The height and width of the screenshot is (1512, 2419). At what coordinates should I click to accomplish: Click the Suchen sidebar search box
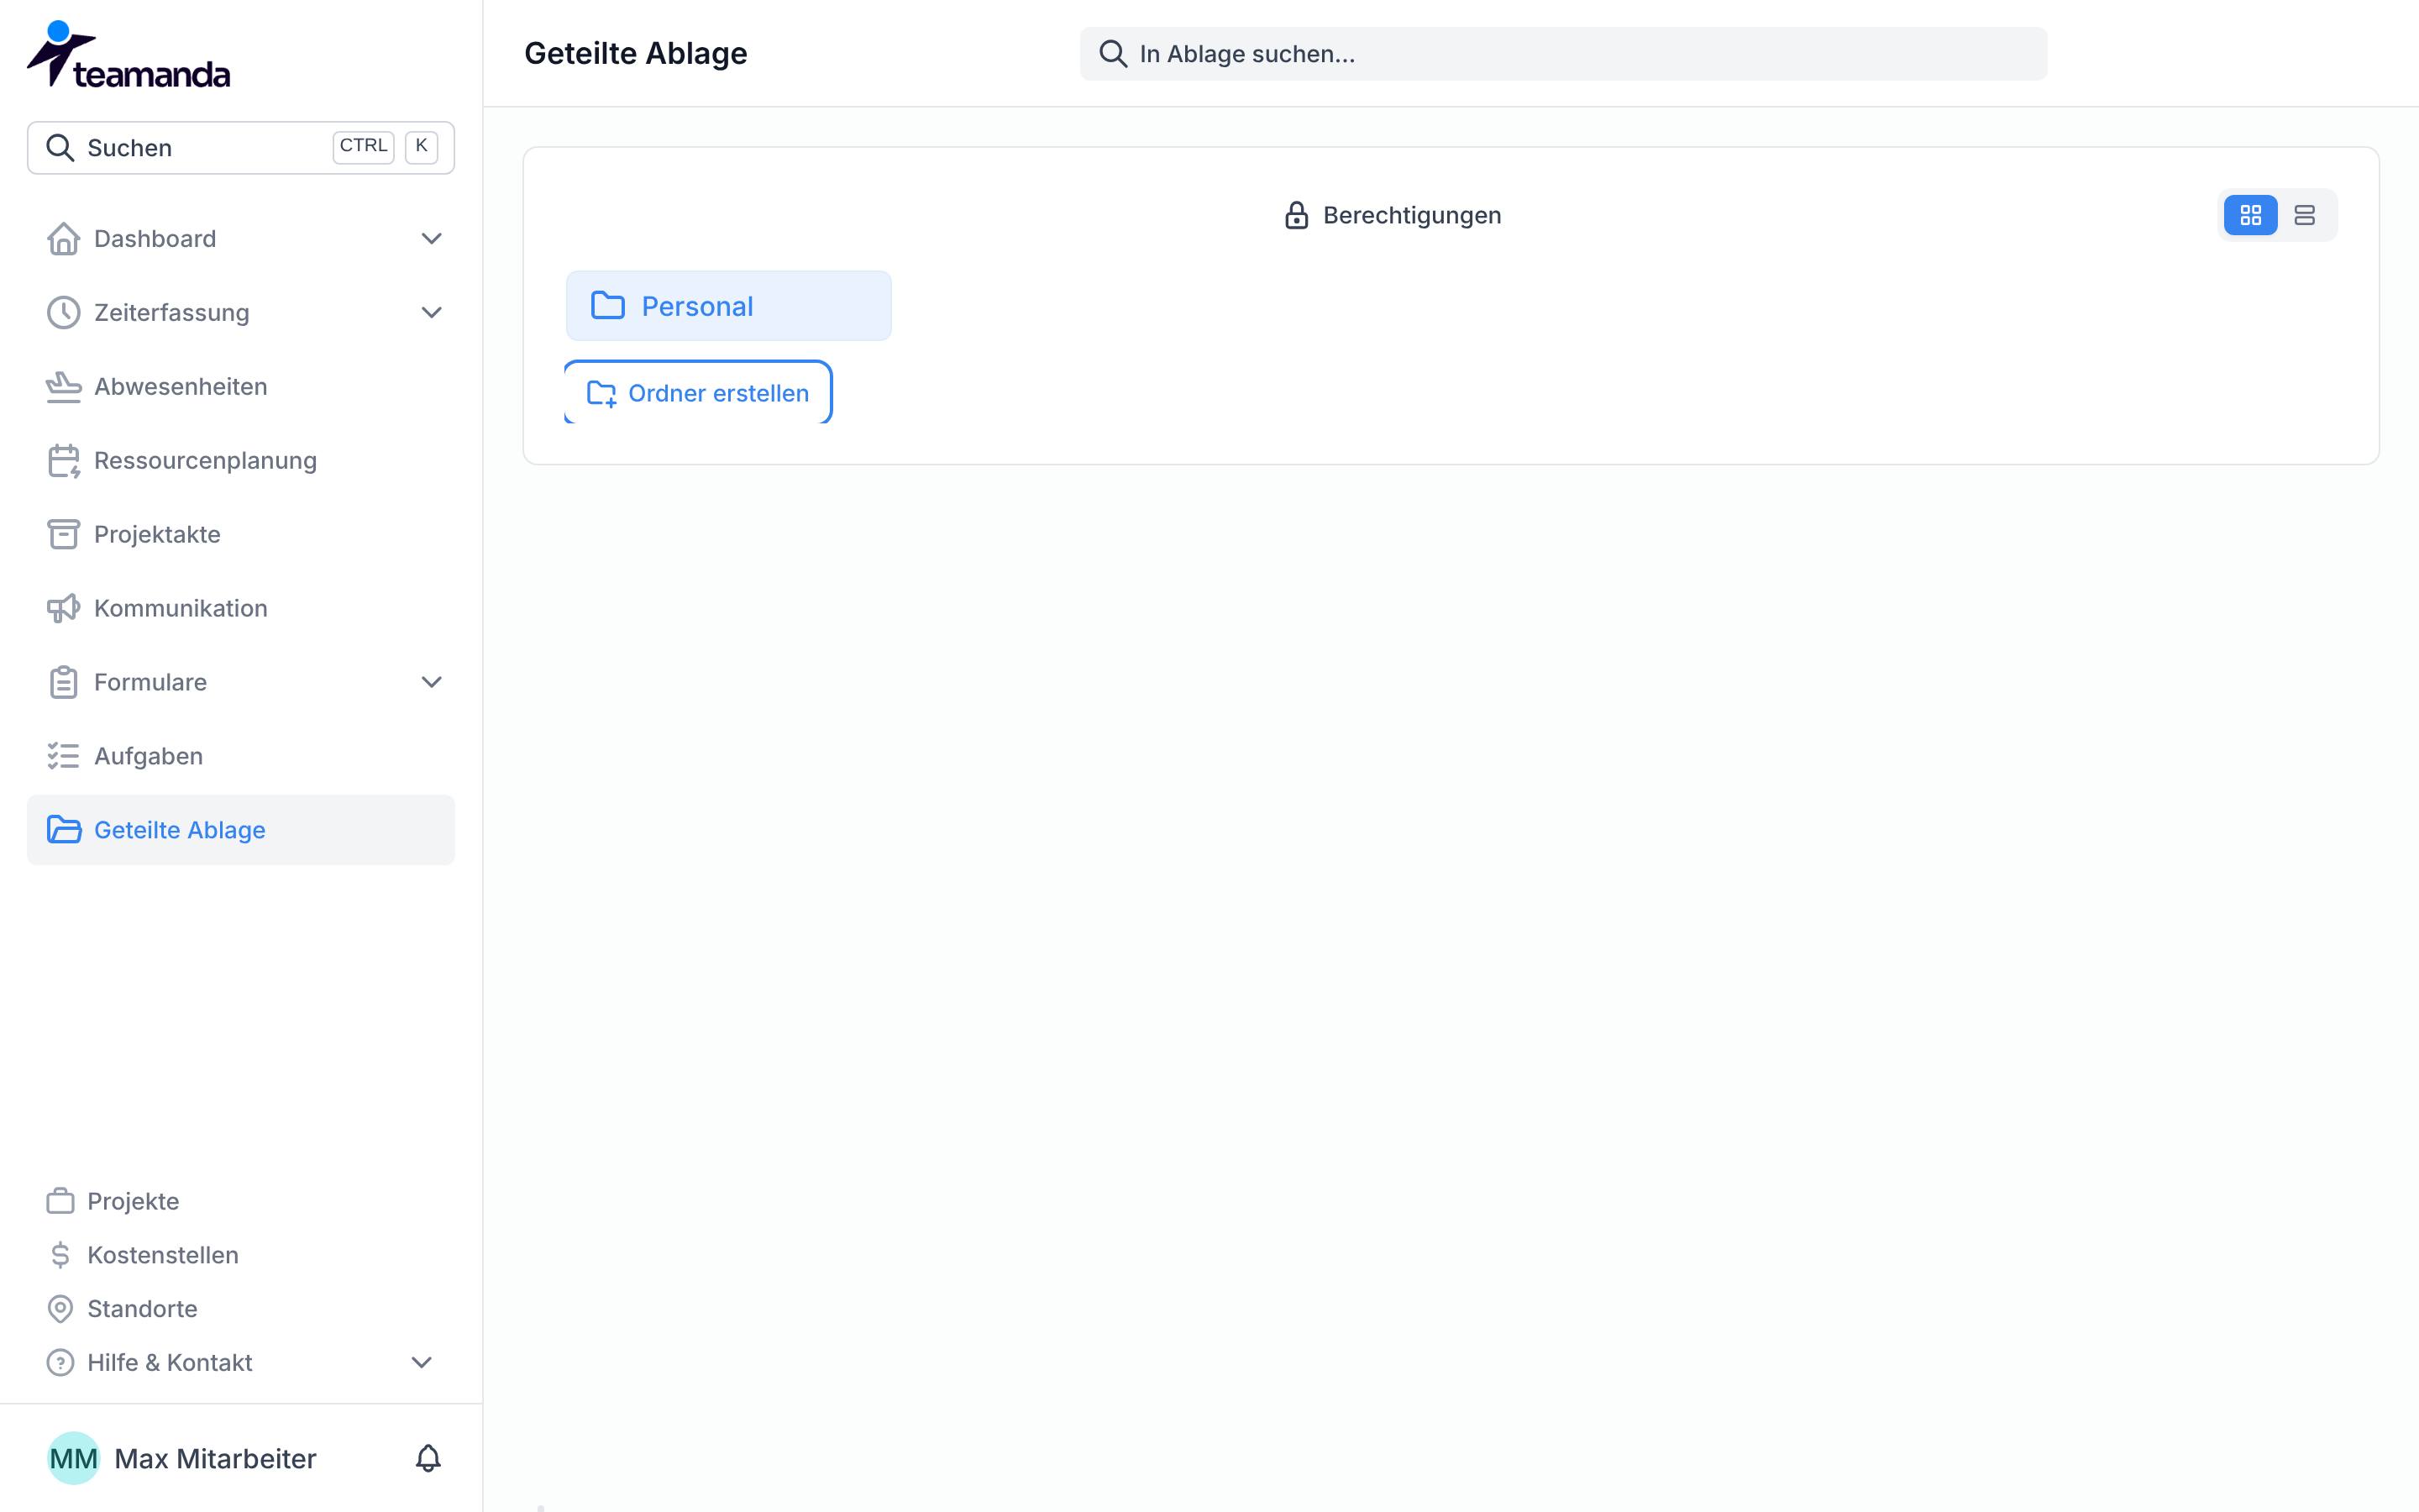[x=241, y=148]
